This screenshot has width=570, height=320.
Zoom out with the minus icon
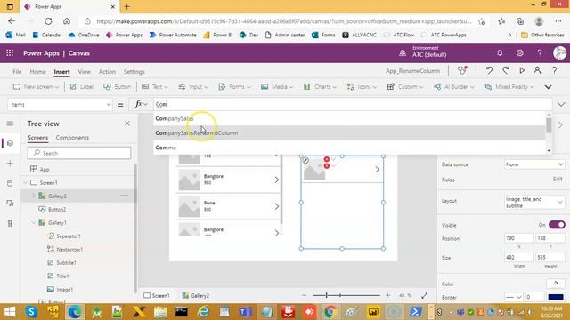pyautogui.click(x=305, y=295)
